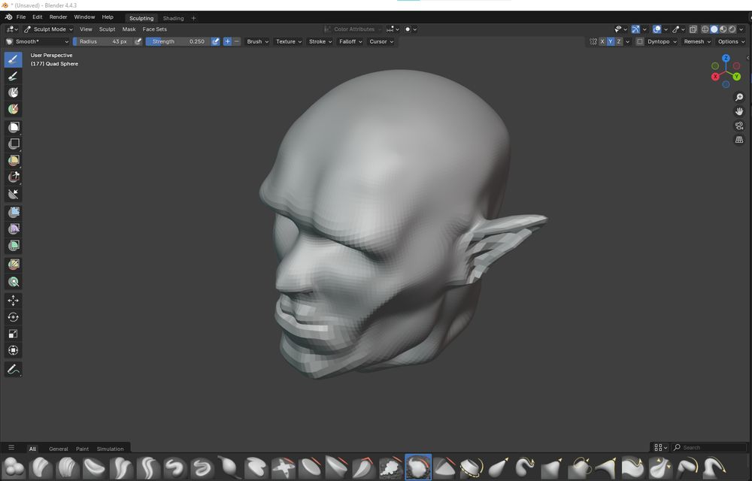The image size is (752, 481).
Task: Disable Y axis symmetry
Action: click(610, 41)
